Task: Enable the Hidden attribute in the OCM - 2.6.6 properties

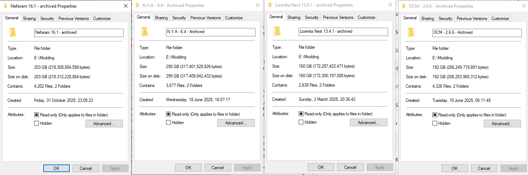Action: [x=435, y=123]
